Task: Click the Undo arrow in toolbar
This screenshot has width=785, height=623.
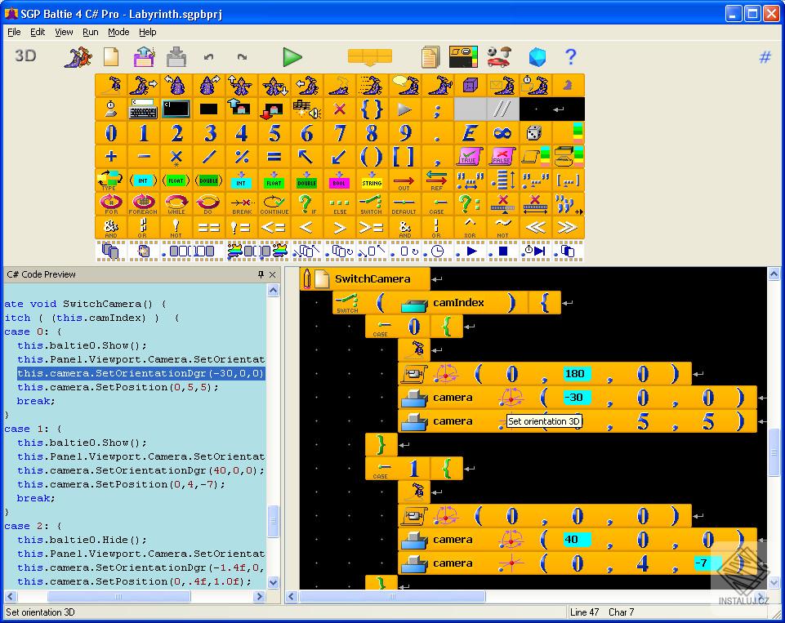Action: click(x=209, y=56)
